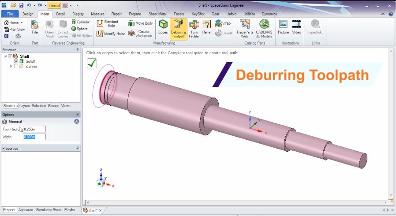
Task: Open the Customize Quick Access Toolbar dropdown
Action: coord(77,5)
